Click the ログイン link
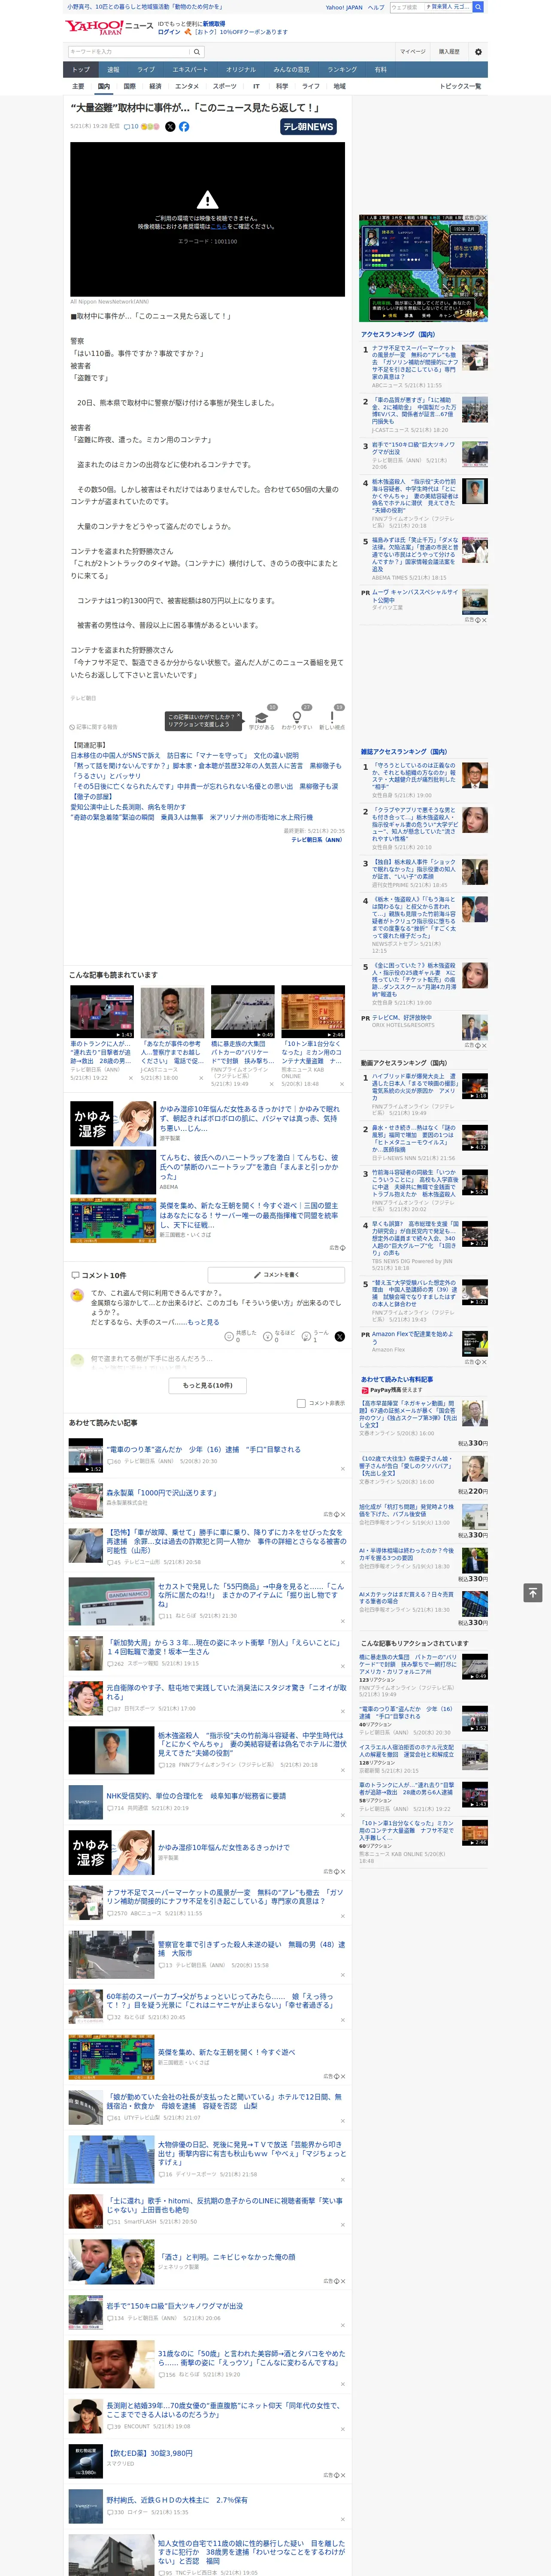 (x=169, y=32)
